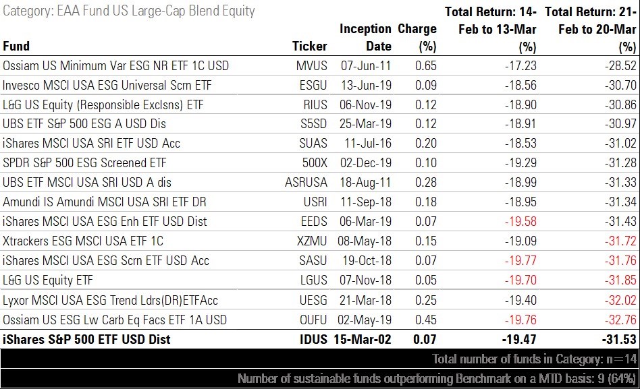Click the Charge (%) column header
The width and height of the screenshot is (640, 389).
(x=417, y=38)
